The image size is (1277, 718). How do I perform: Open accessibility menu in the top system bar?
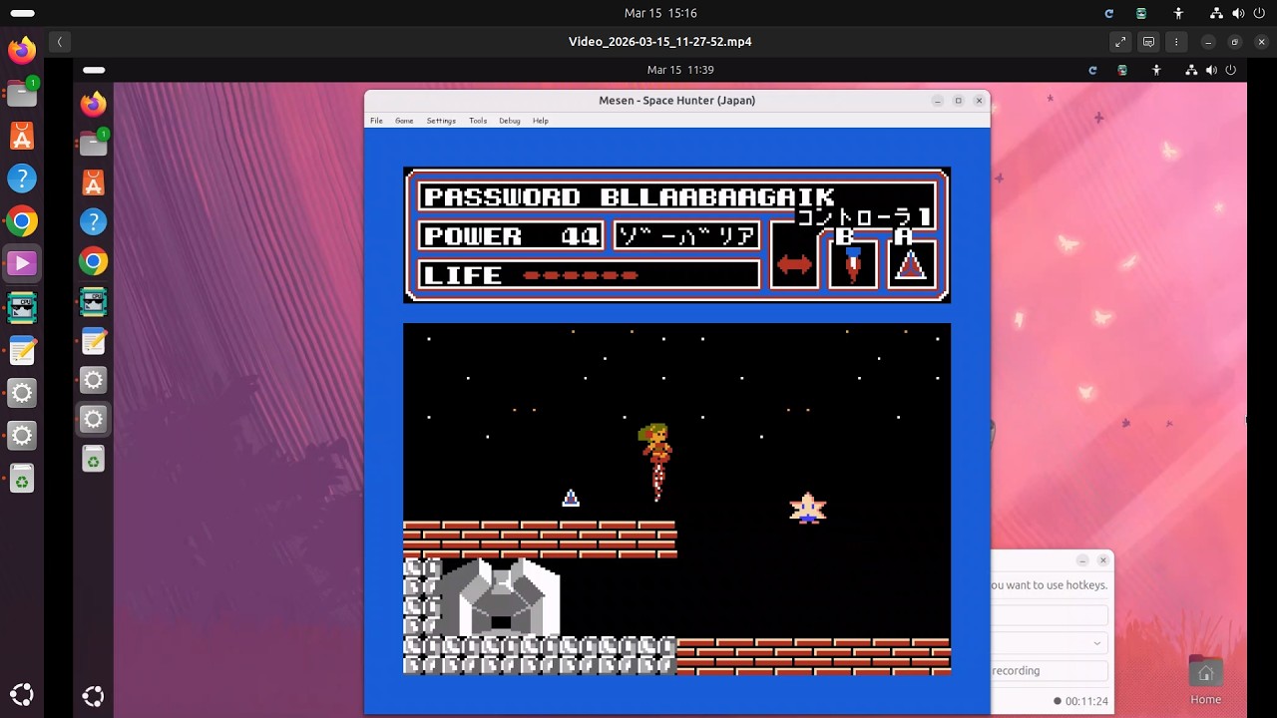(x=1178, y=13)
